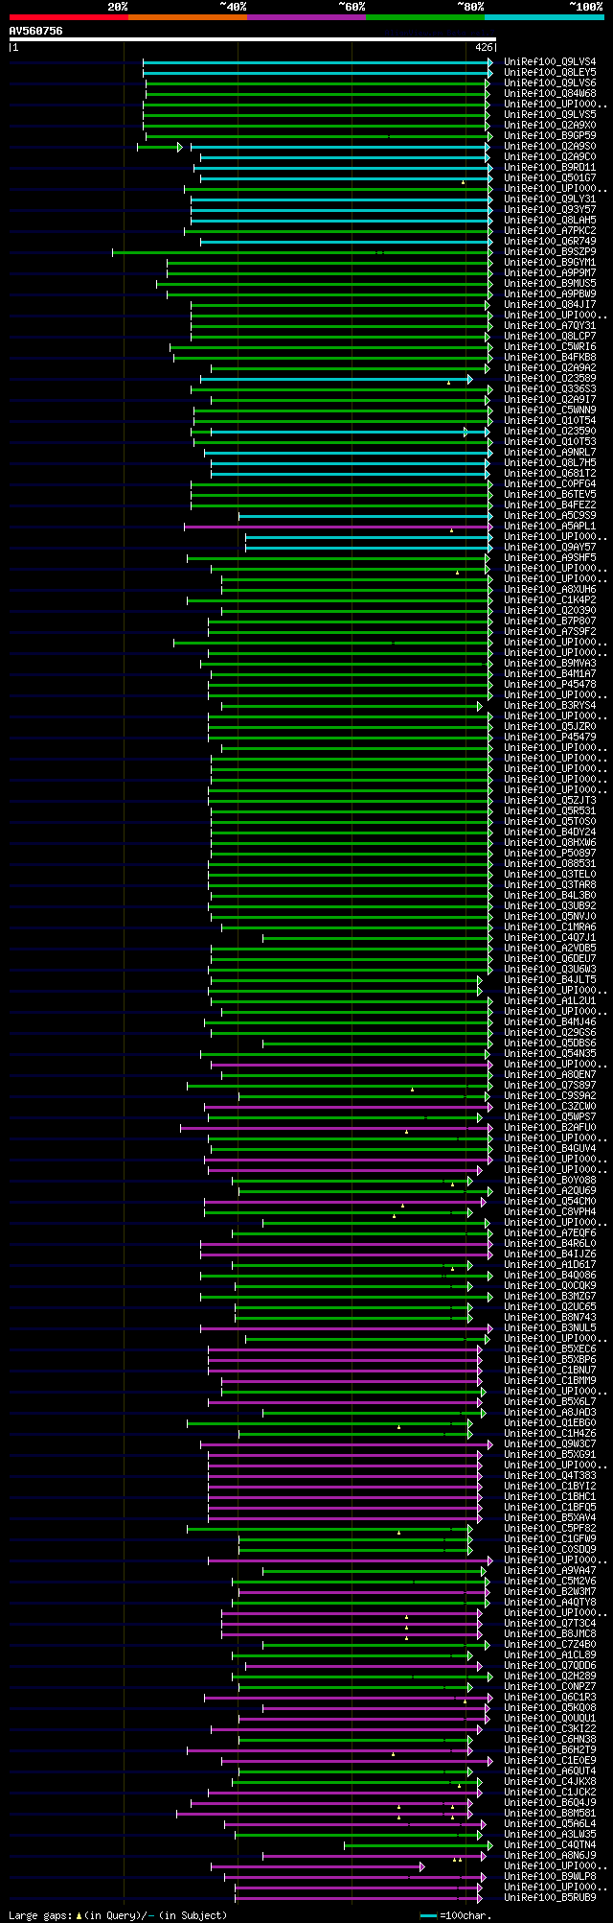Click label UniRef100_Q501G7
Viewport: 613px width, 1923px height.
[550, 178]
